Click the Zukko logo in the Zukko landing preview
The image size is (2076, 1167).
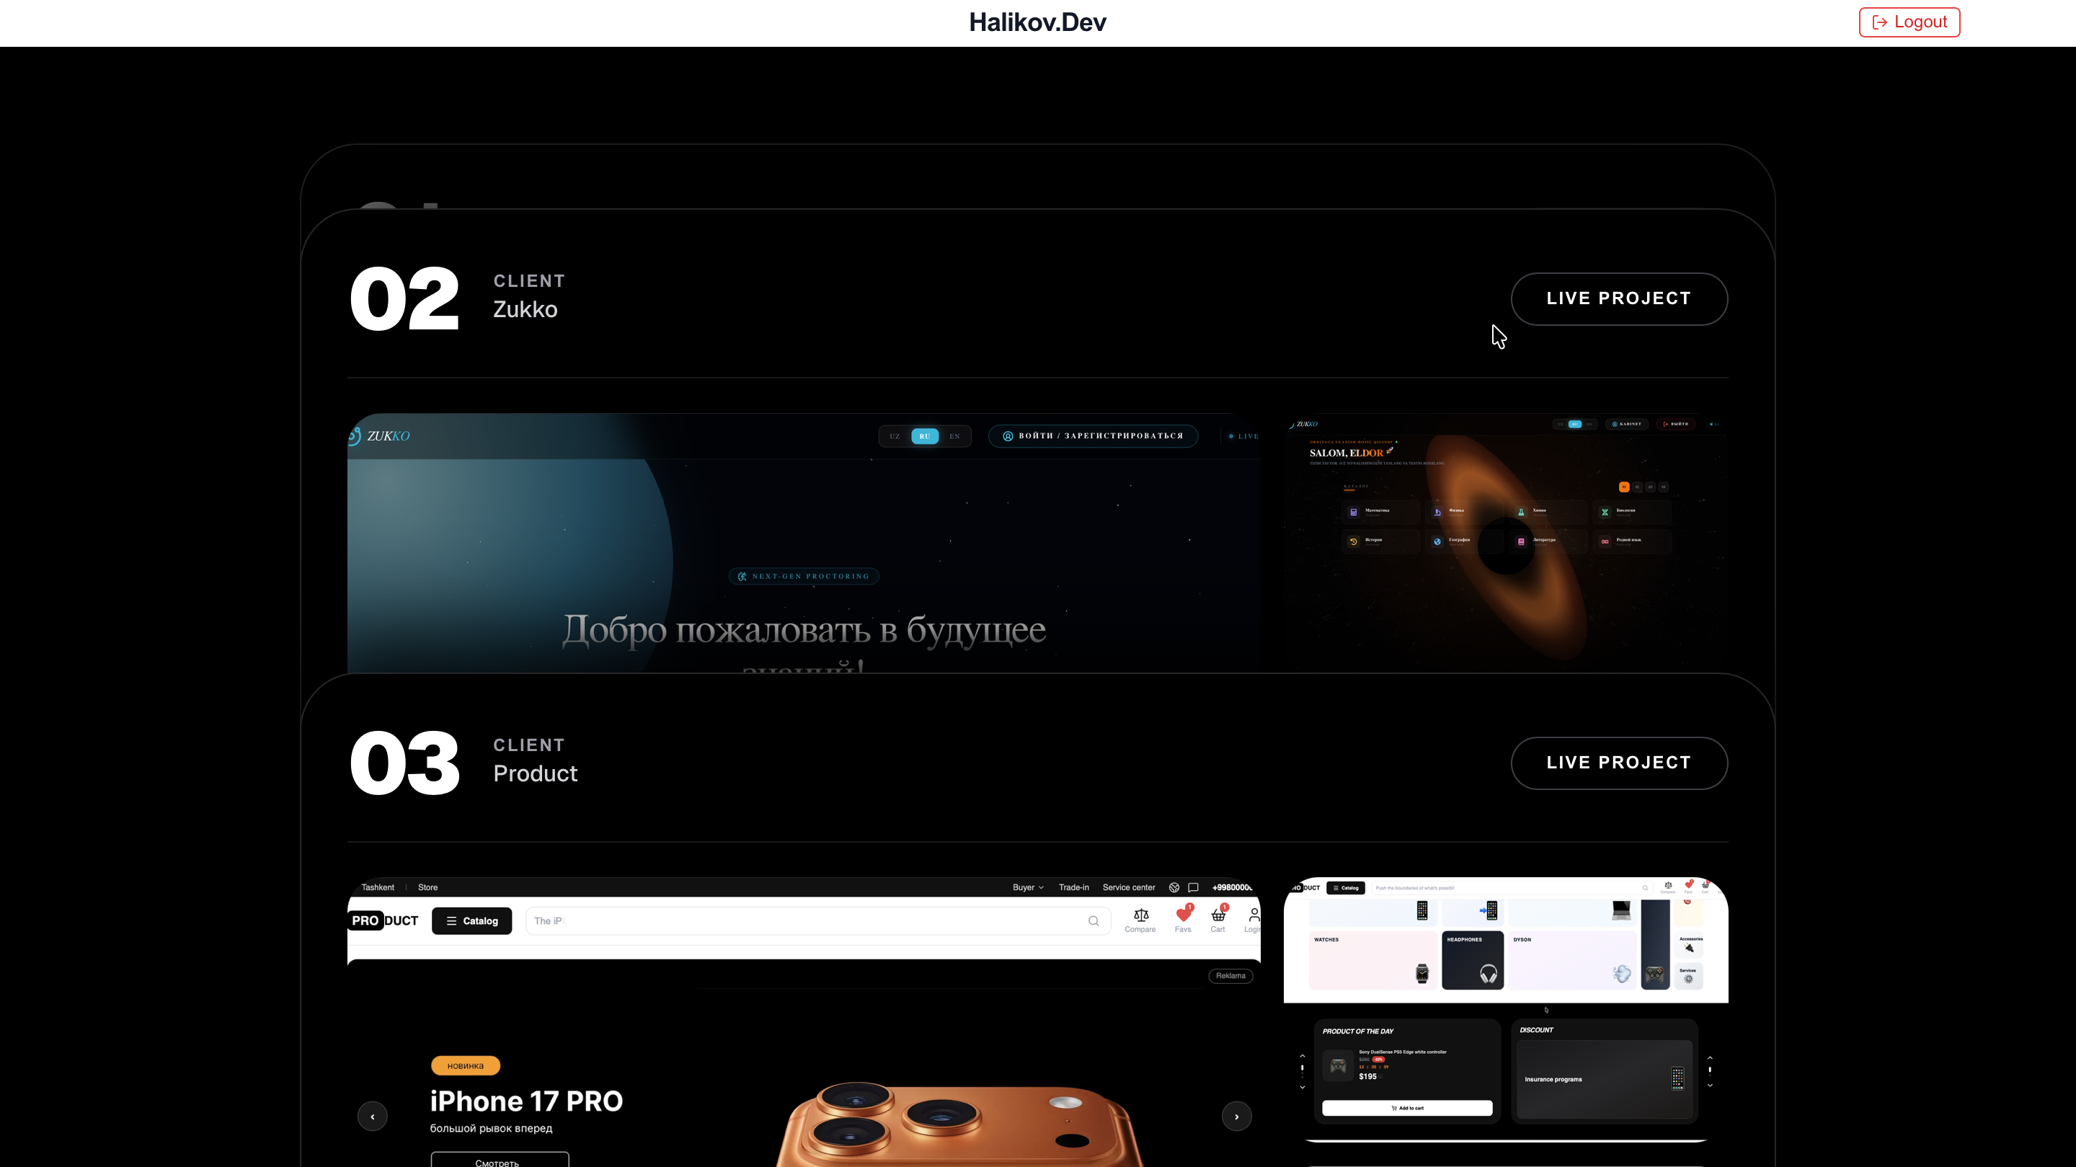380,436
